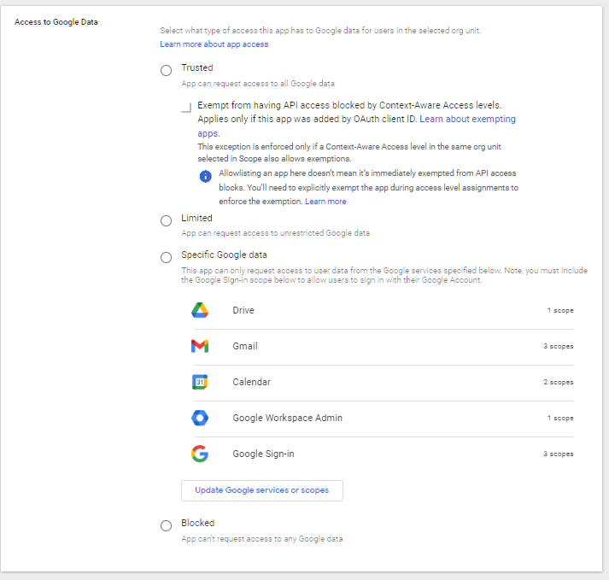This screenshot has width=609, height=580.
Task: Click the Limited option label
Action: (197, 218)
